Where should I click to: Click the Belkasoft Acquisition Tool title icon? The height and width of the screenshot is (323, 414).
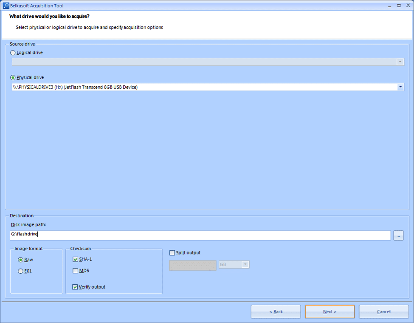tap(6, 6)
